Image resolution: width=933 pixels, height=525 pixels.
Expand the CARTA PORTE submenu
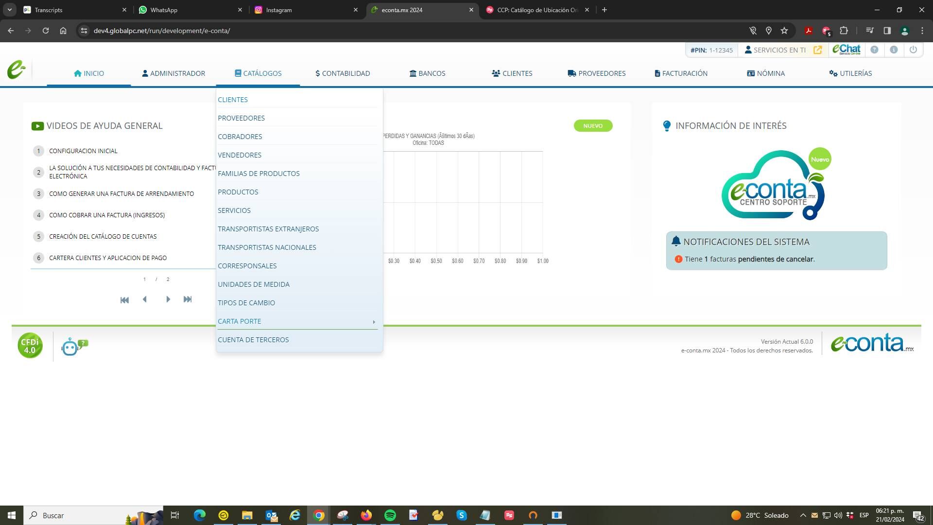(297, 321)
